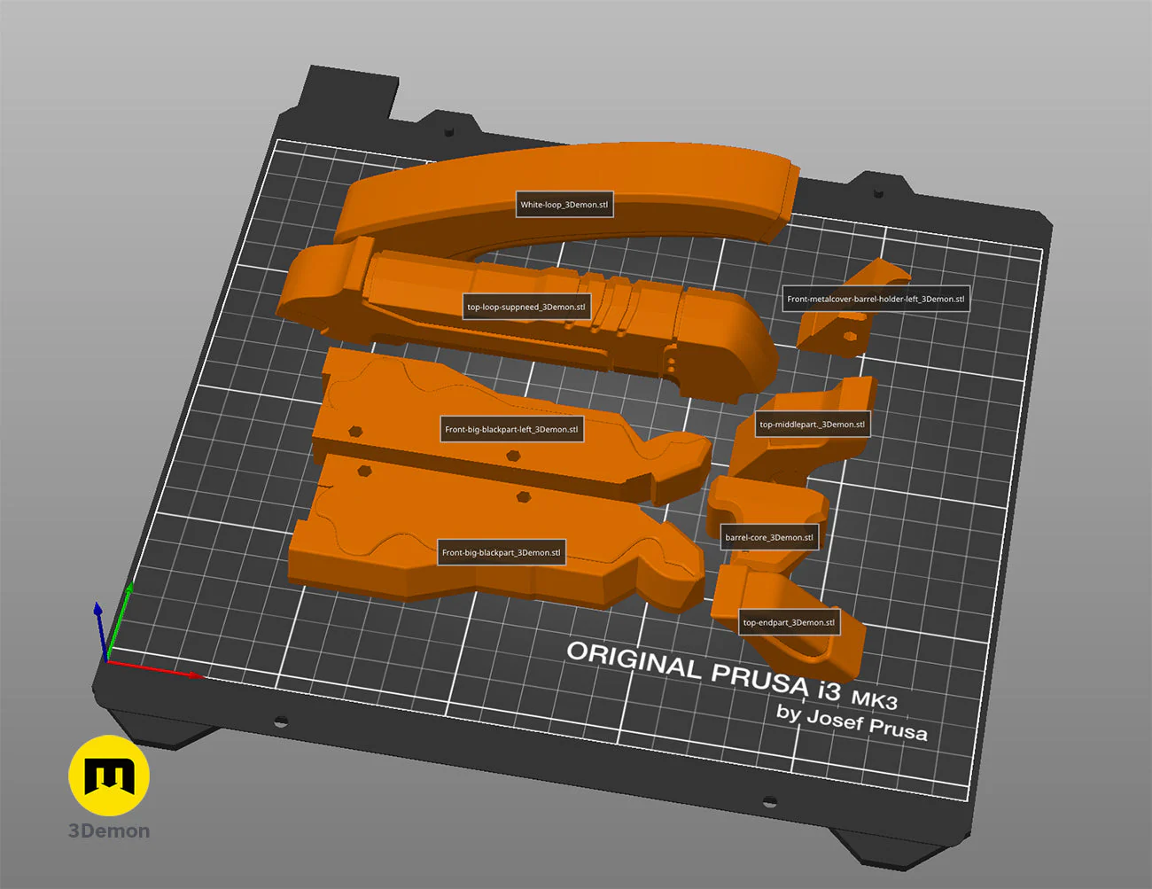Click the Front-big-blackpart_3Demon.stl label
The image size is (1152, 889).
click(x=501, y=553)
